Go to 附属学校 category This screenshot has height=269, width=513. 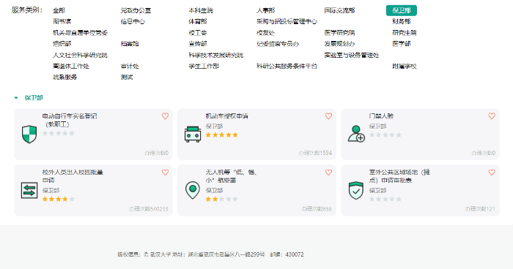[x=405, y=67]
